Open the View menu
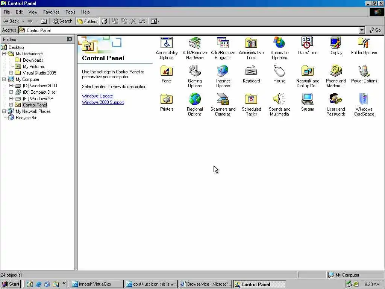The height and width of the screenshot is (289, 385). pyautogui.click(x=33, y=12)
